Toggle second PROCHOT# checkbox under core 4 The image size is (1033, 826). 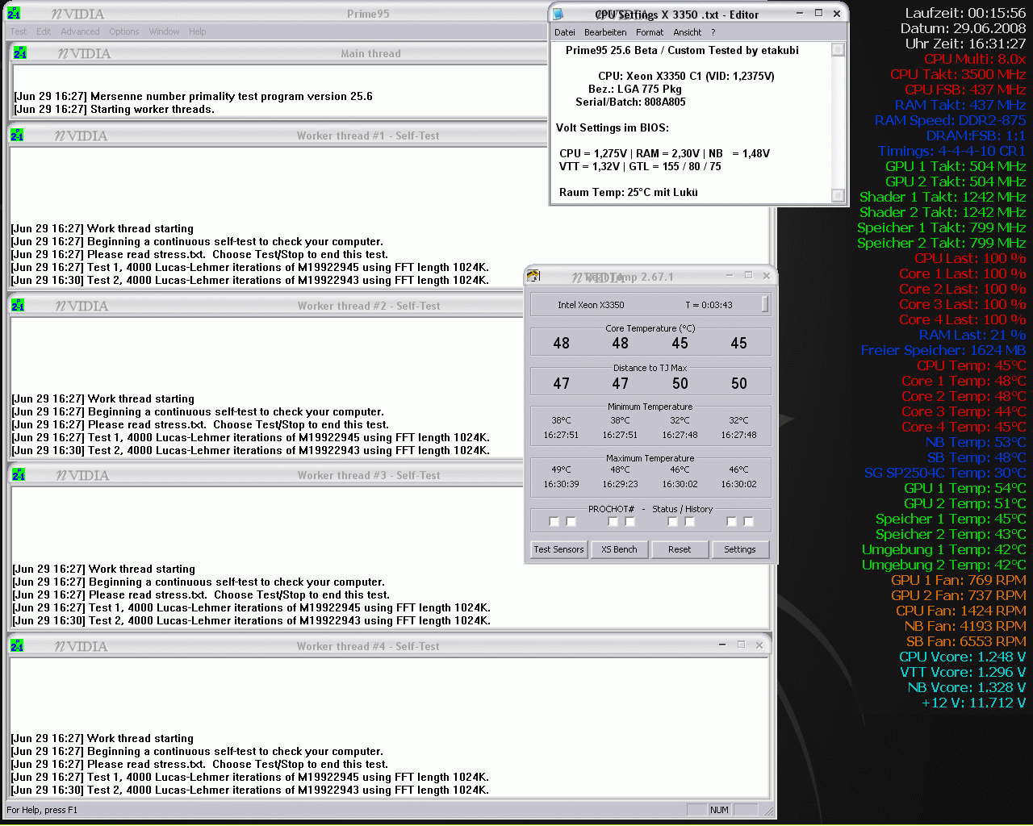[x=749, y=521]
